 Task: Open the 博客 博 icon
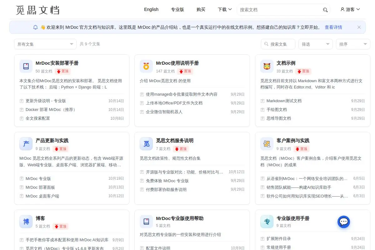[x=26, y=222]
